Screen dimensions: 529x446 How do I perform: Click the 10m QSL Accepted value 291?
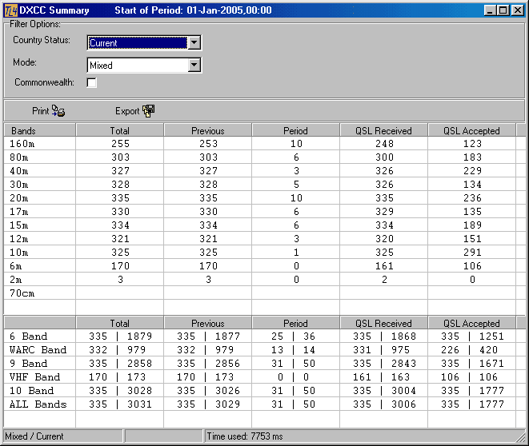pyautogui.click(x=472, y=253)
